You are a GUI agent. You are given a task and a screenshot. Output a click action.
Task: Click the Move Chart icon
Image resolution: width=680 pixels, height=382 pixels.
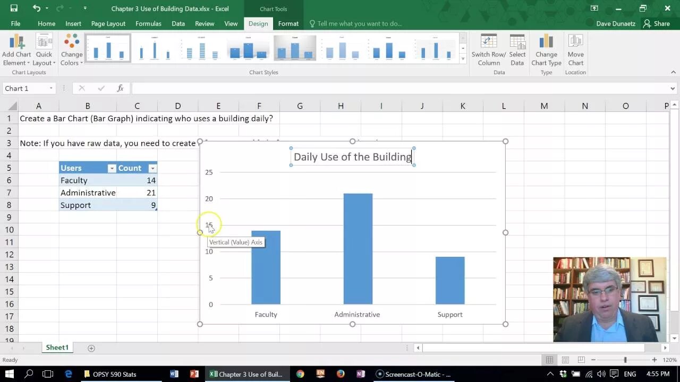point(576,51)
